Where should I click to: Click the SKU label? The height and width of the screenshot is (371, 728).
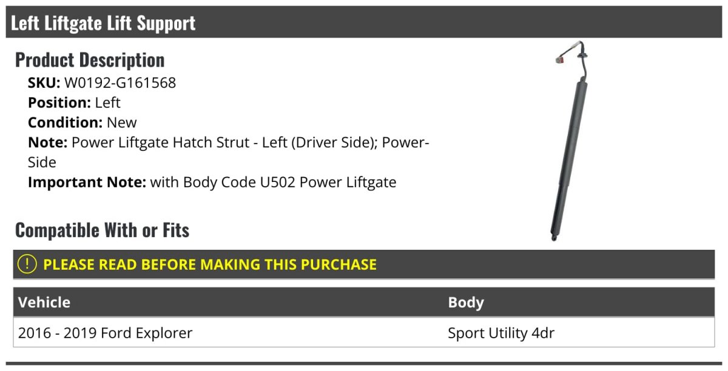coord(44,82)
